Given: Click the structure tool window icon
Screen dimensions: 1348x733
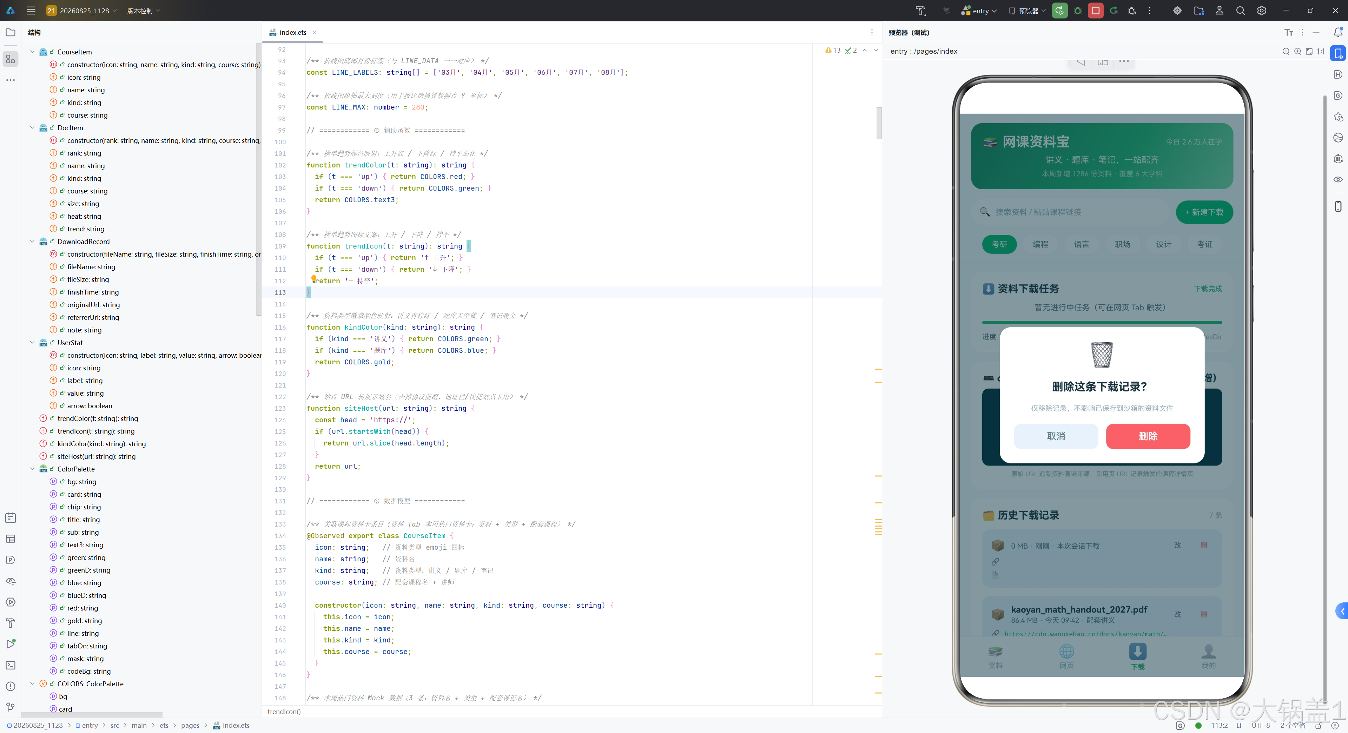Looking at the screenshot, I should 11,59.
